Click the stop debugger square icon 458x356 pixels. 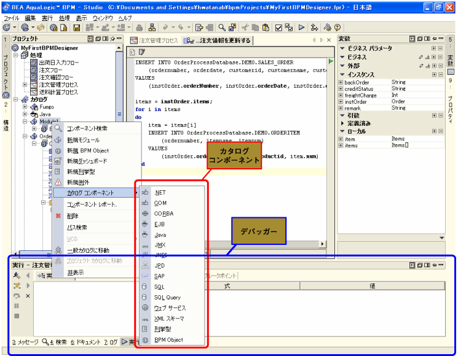17,316
